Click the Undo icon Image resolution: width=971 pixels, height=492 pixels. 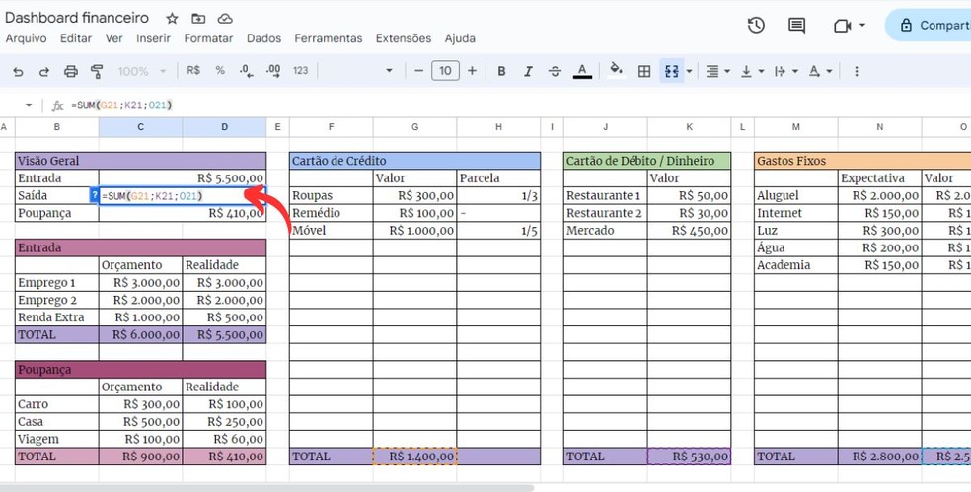[18, 72]
